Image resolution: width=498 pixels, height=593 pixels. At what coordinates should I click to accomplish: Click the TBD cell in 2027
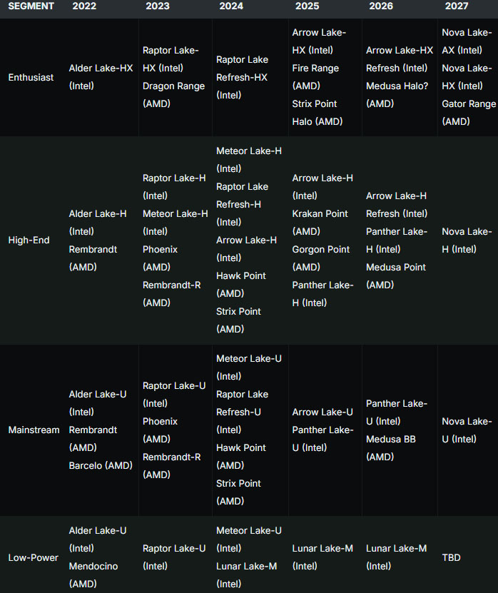point(451,558)
